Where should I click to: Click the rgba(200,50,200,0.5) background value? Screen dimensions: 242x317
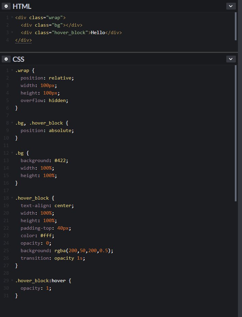click(x=83, y=251)
